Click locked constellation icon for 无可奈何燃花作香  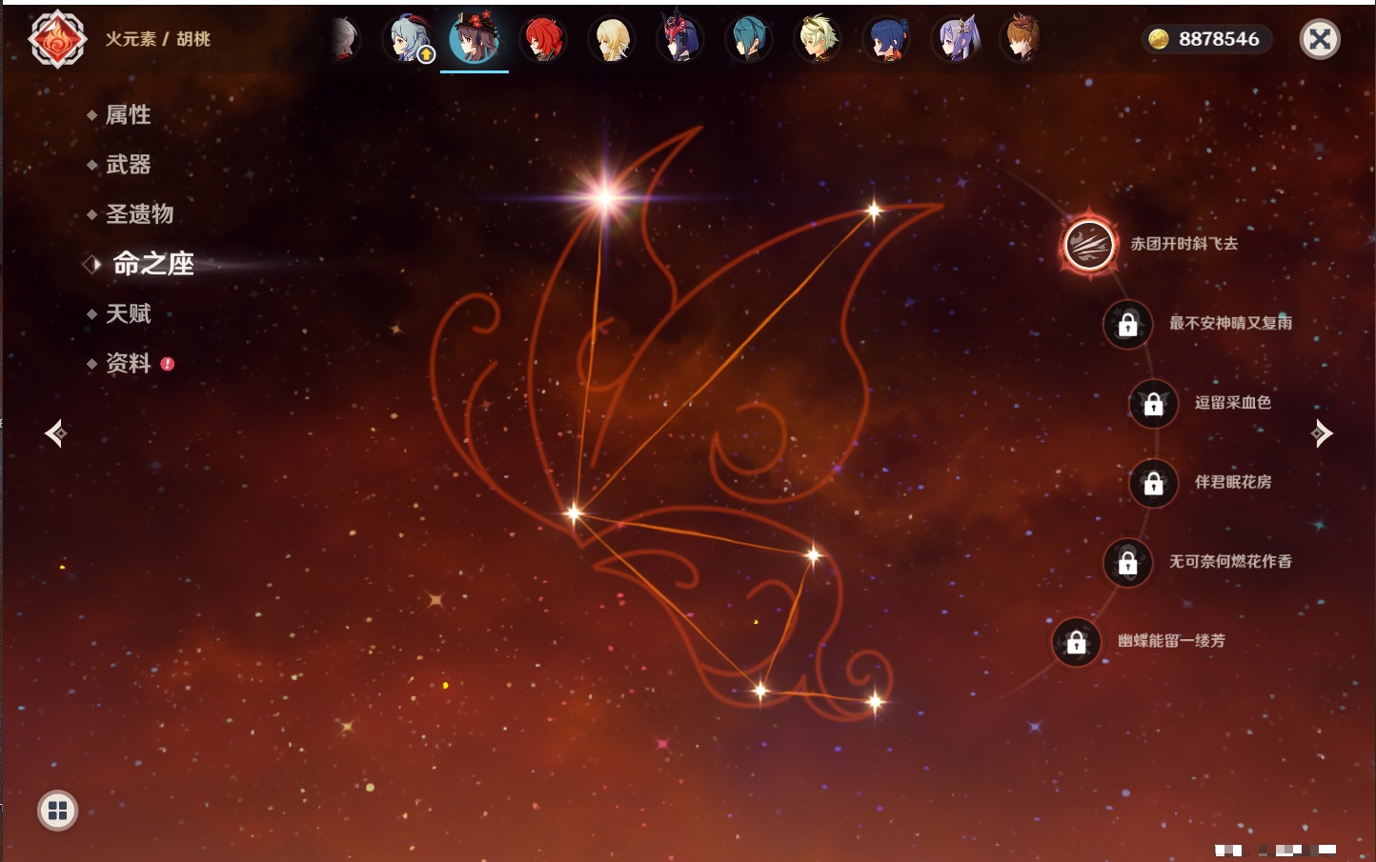1127,562
